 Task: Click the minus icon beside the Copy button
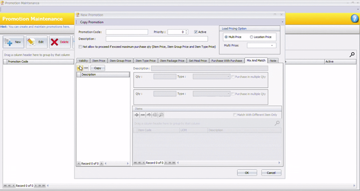pyautogui.click(x=86, y=68)
